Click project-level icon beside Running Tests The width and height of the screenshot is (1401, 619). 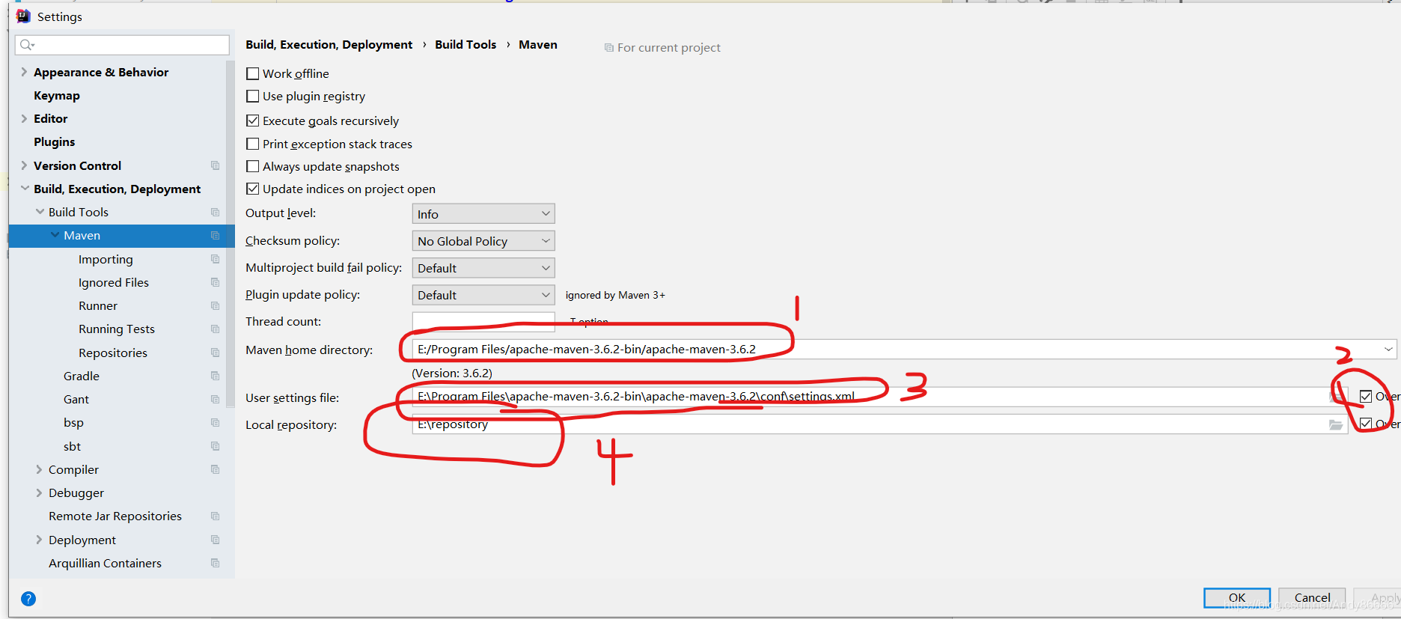[216, 329]
